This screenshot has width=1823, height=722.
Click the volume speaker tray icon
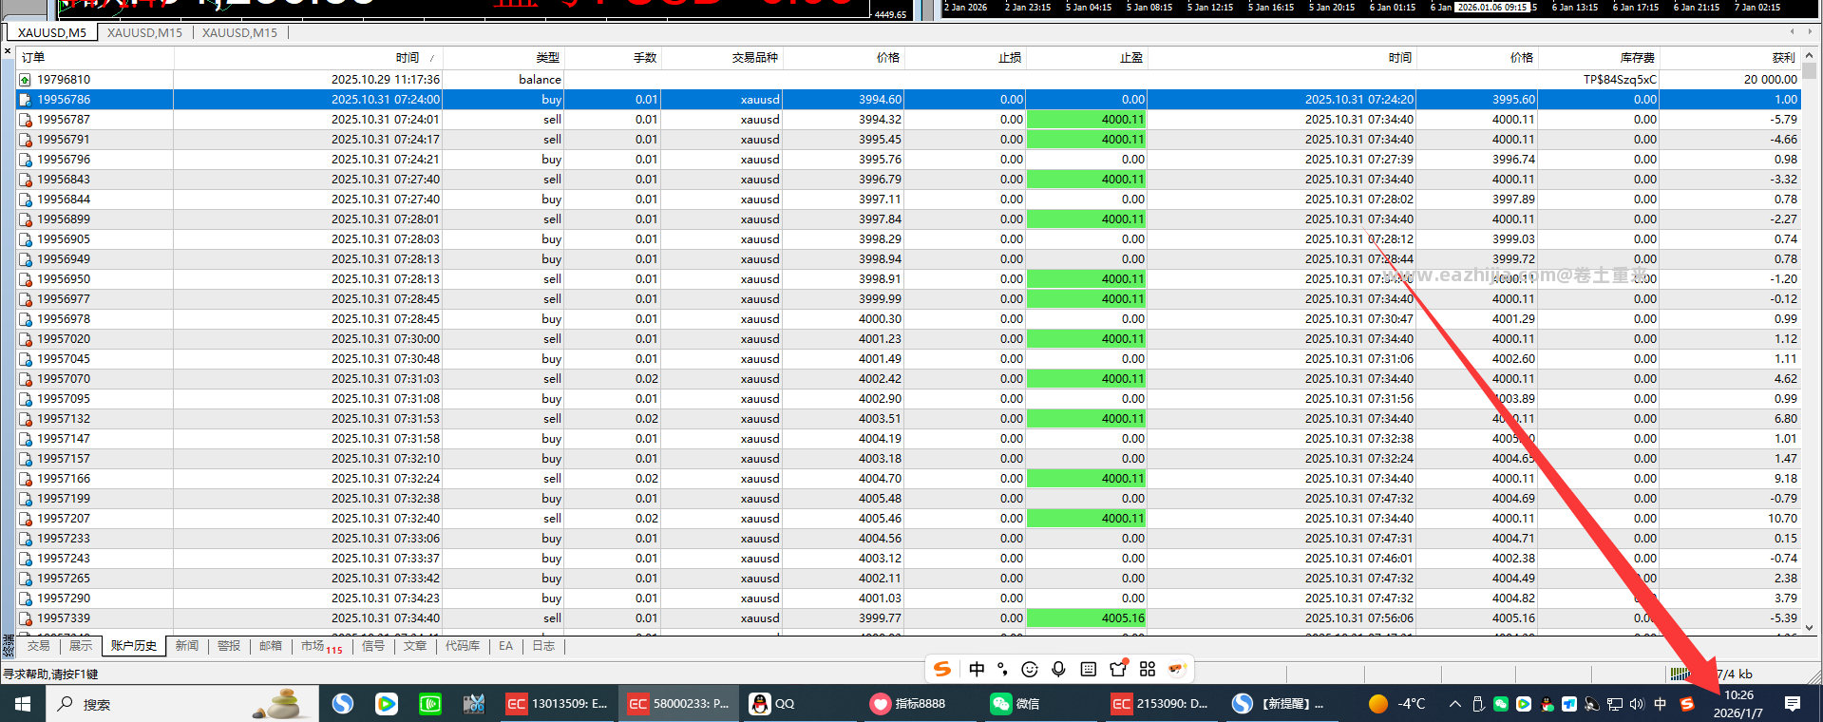(1636, 704)
